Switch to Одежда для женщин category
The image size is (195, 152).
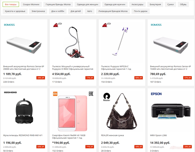87,4
